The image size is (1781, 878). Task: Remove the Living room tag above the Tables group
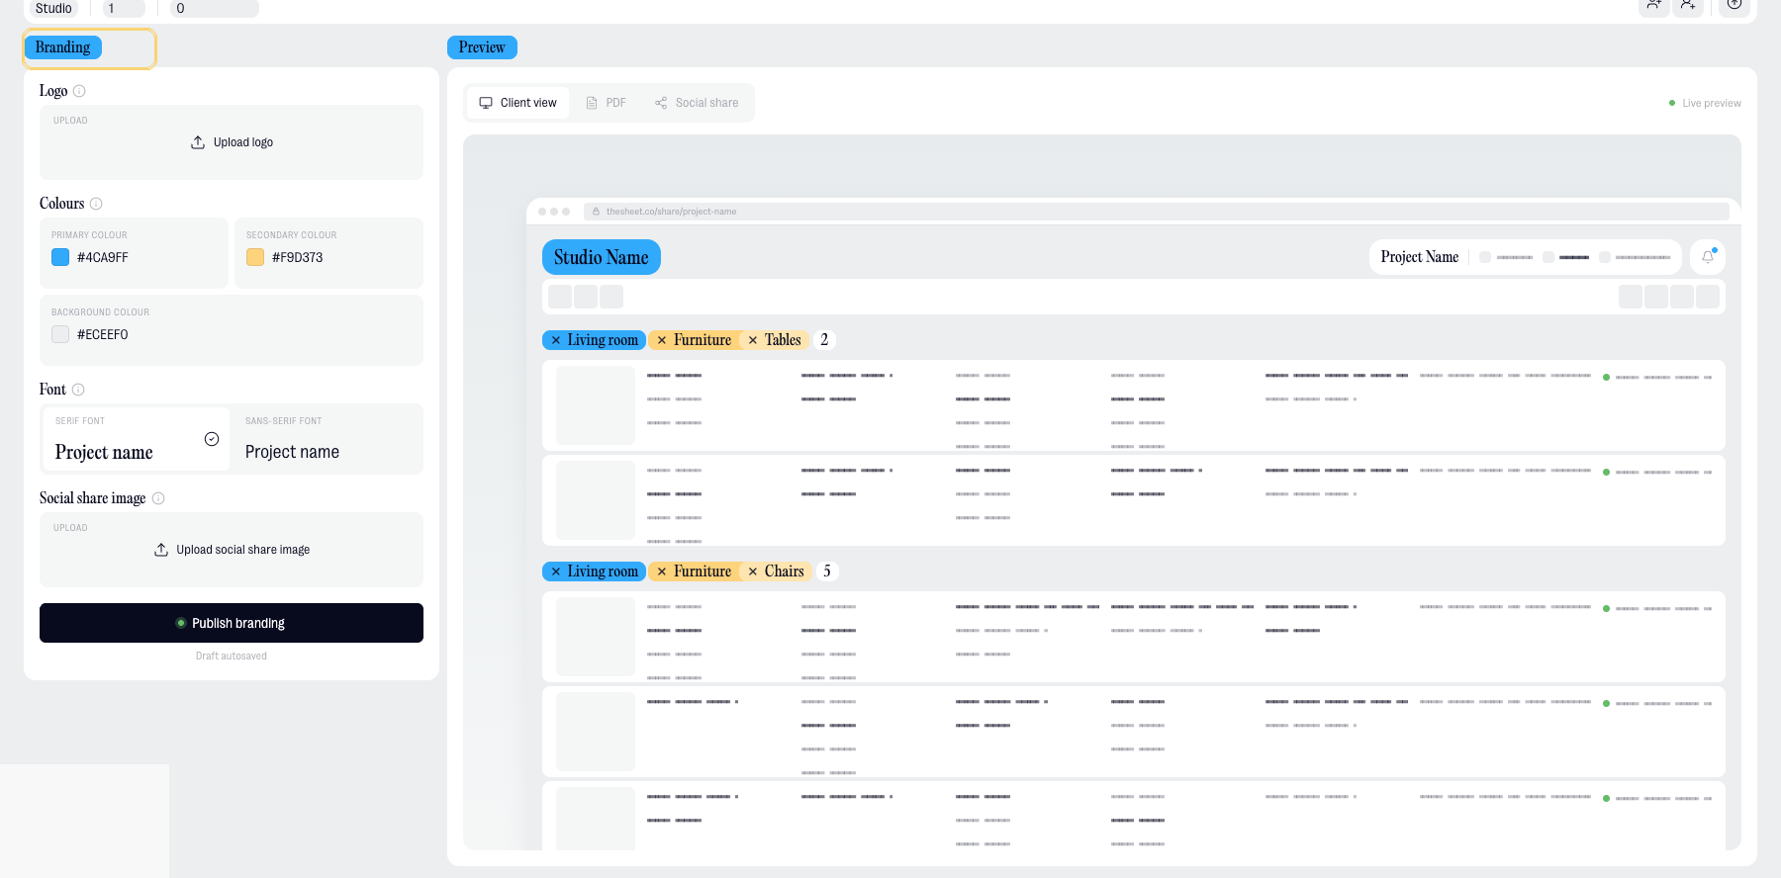556,340
